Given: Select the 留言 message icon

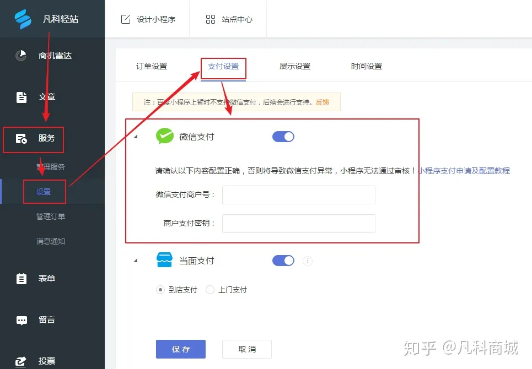Looking at the screenshot, I should tap(21, 319).
